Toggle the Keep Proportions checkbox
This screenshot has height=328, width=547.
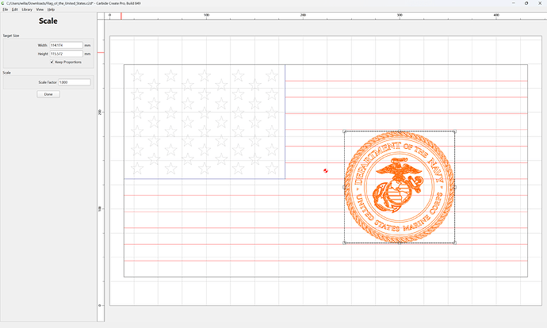(52, 62)
